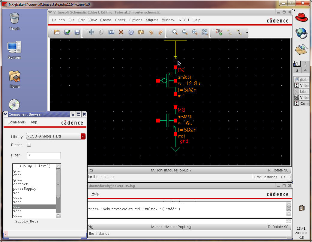Click the Filter text field
This screenshot has width=312, height=242.
tap(44, 155)
